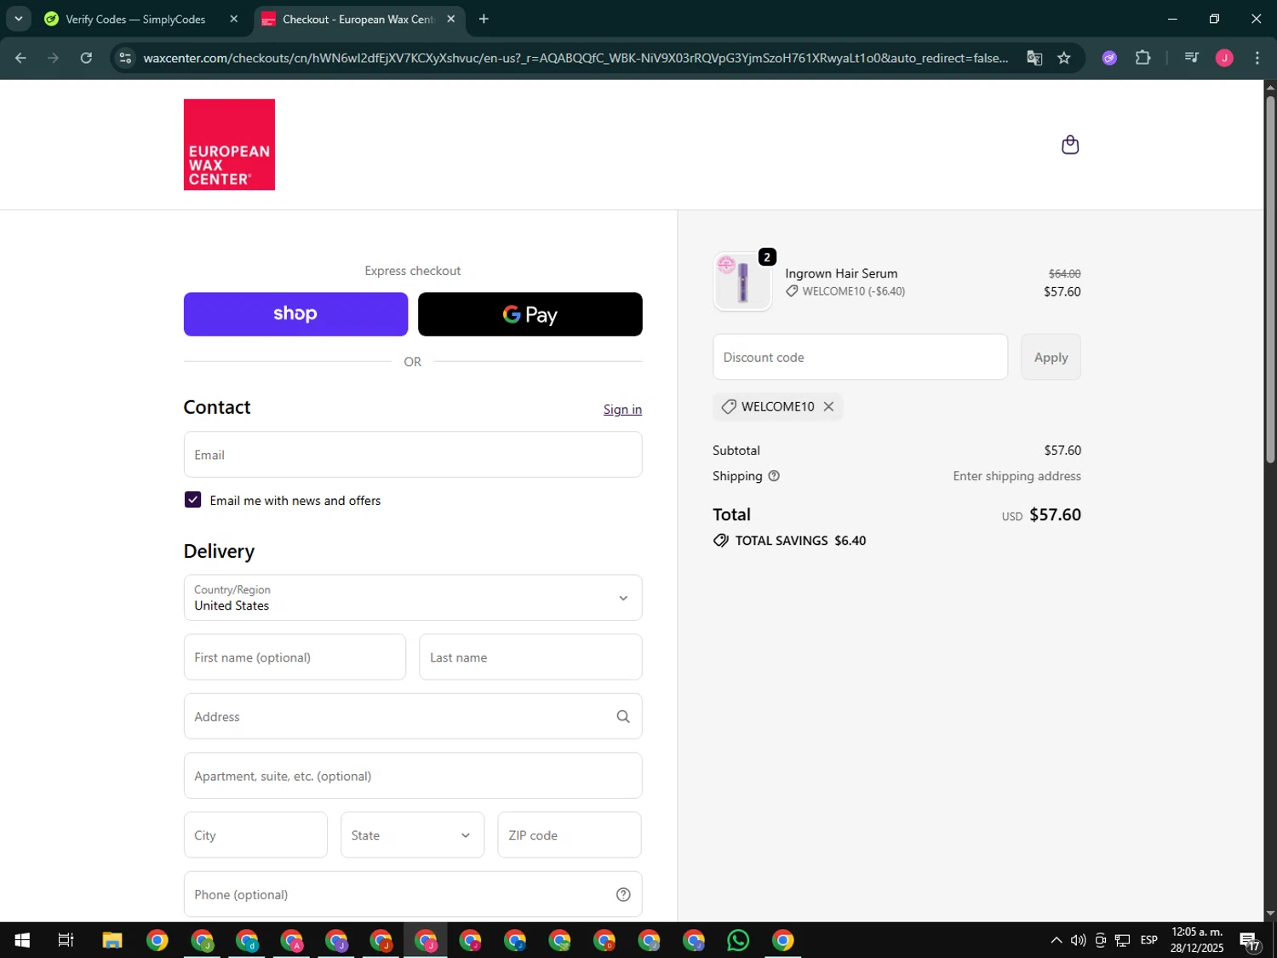The height and width of the screenshot is (958, 1277).
Task: Remove the WELCOME10 discount code
Action: tap(828, 406)
